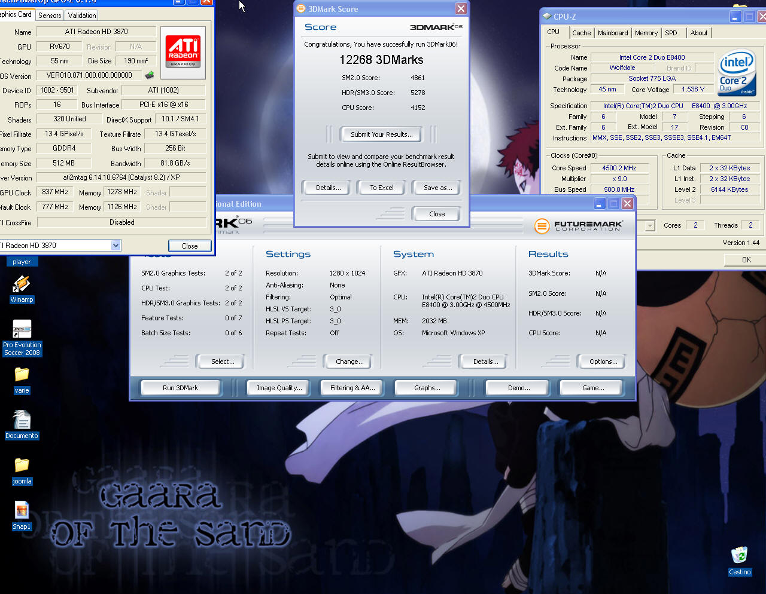Screen dimensions: 766x594
Task: Click the 12268 3DMarks score text
Action: click(x=381, y=60)
